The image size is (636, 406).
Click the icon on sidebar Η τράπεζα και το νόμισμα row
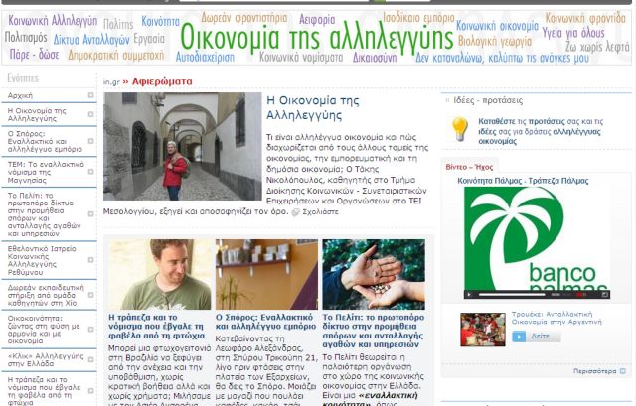[x=90, y=390]
